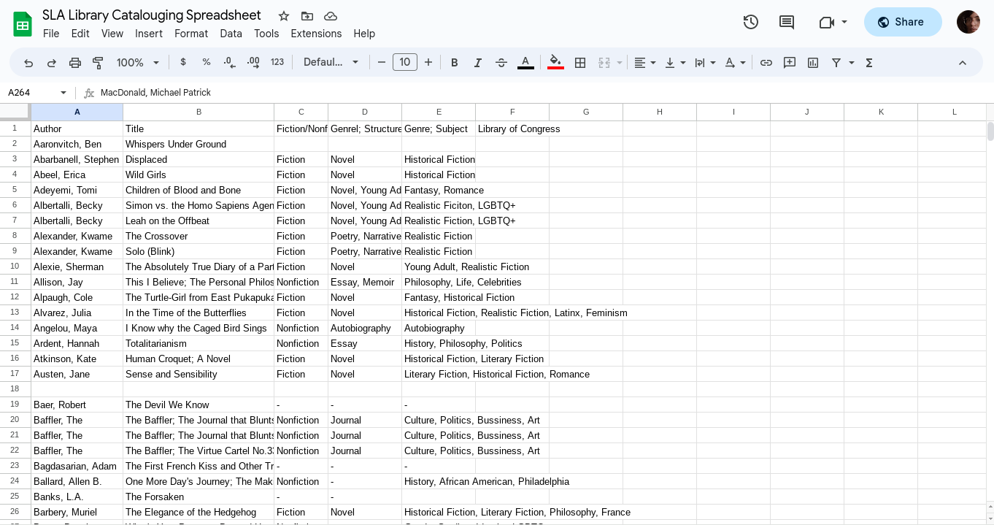Toggle bold formatting

pos(454,63)
